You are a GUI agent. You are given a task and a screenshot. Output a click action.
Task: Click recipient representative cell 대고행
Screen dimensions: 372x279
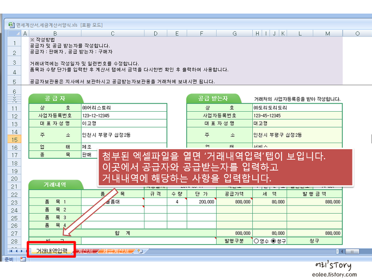coord(297,123)
